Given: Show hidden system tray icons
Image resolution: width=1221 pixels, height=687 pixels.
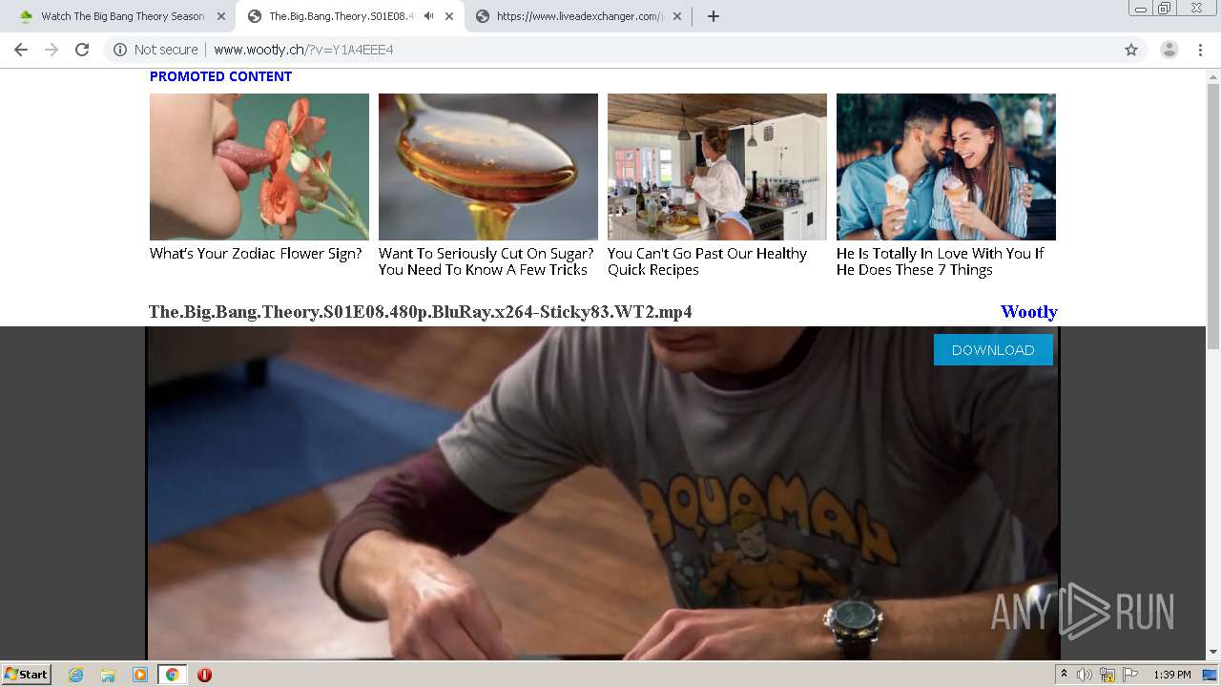Looking at the screenshot, I should coord(1064,675).
